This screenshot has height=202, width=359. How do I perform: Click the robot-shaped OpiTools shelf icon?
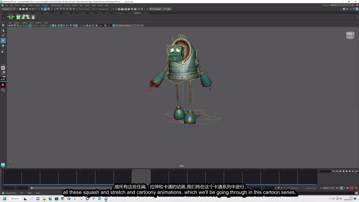[x=33, y=17]
